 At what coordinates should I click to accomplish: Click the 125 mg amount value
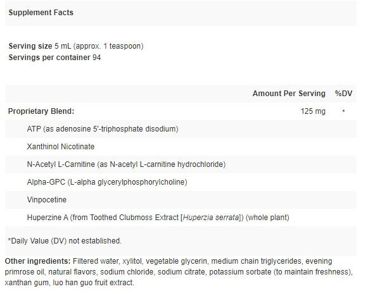pyautogui.click(x=313, y=111)
